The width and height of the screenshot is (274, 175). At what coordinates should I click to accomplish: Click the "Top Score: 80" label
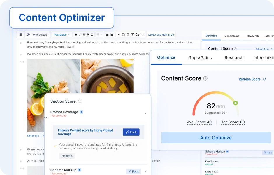233,122
